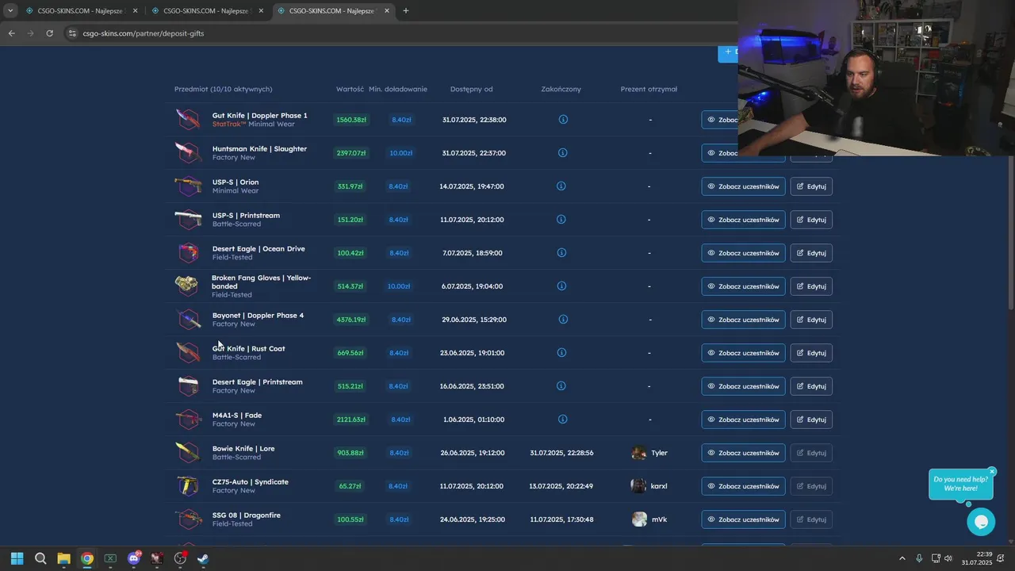Open a new browser tab
Screen dimensions: 1015x571
coord(406,11)
